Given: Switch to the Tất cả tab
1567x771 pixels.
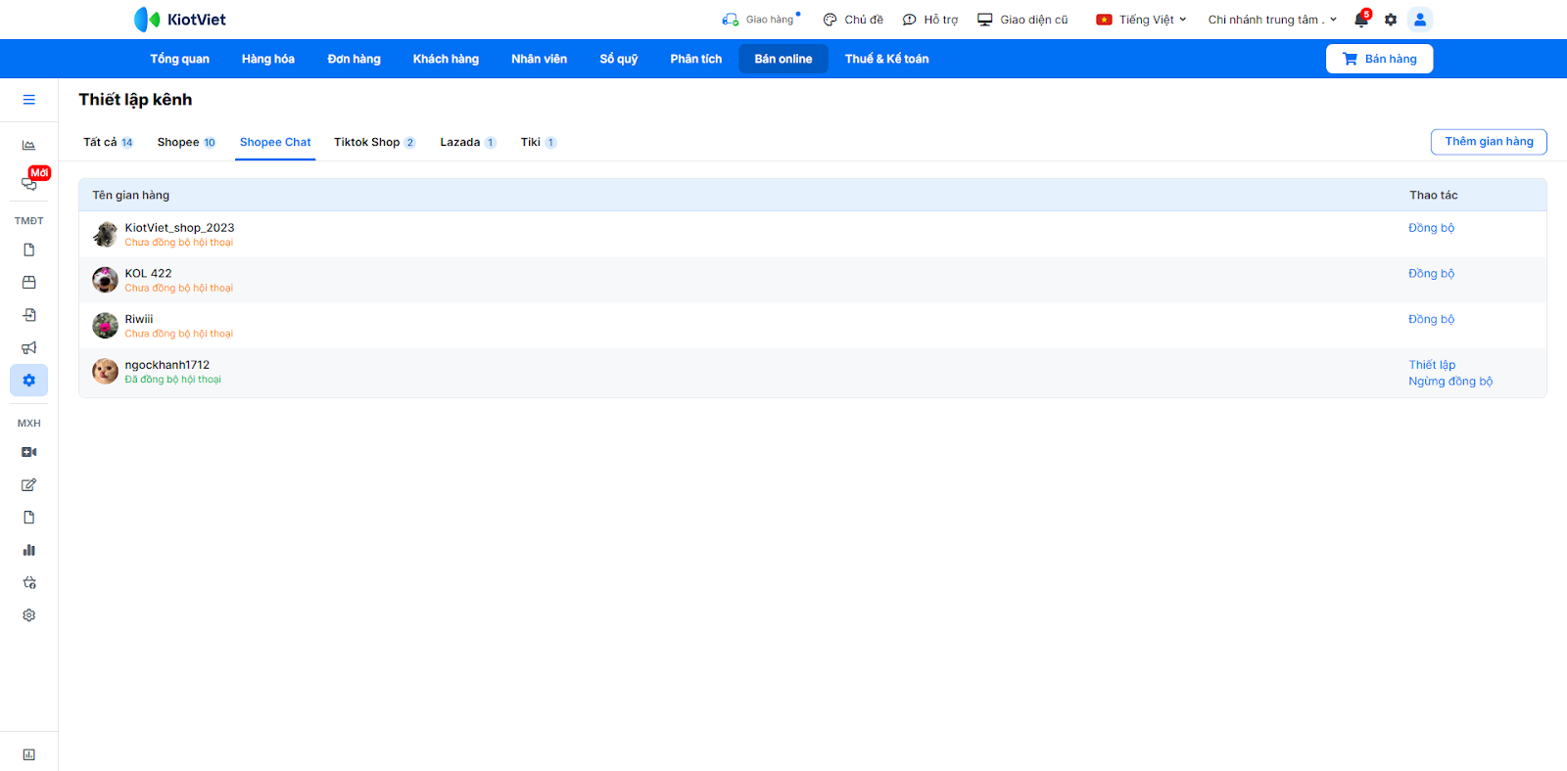Looking at the screenshot, I should (108, 143).
